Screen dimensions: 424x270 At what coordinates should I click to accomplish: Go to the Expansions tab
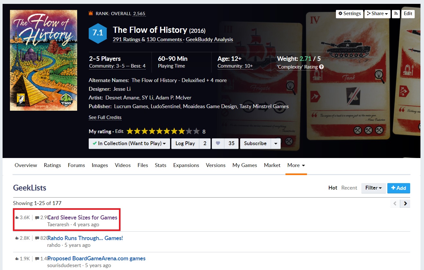pos(186,165)
